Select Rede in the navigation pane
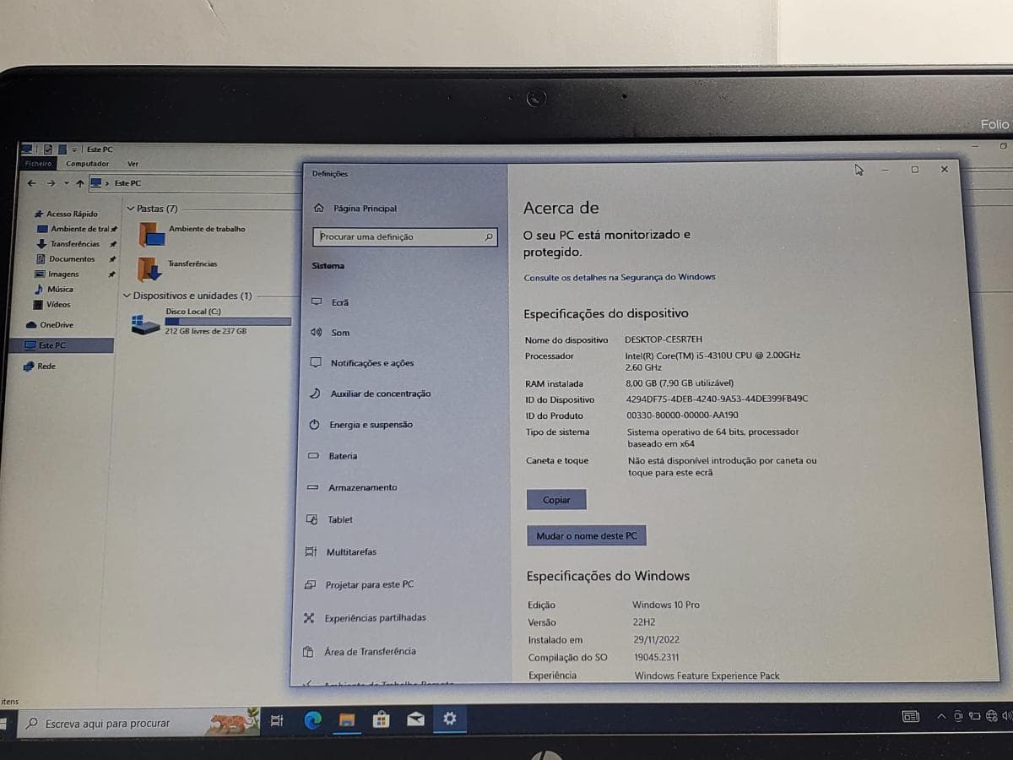The width and height of the screenshot is (1013, 760). point(40,366)
